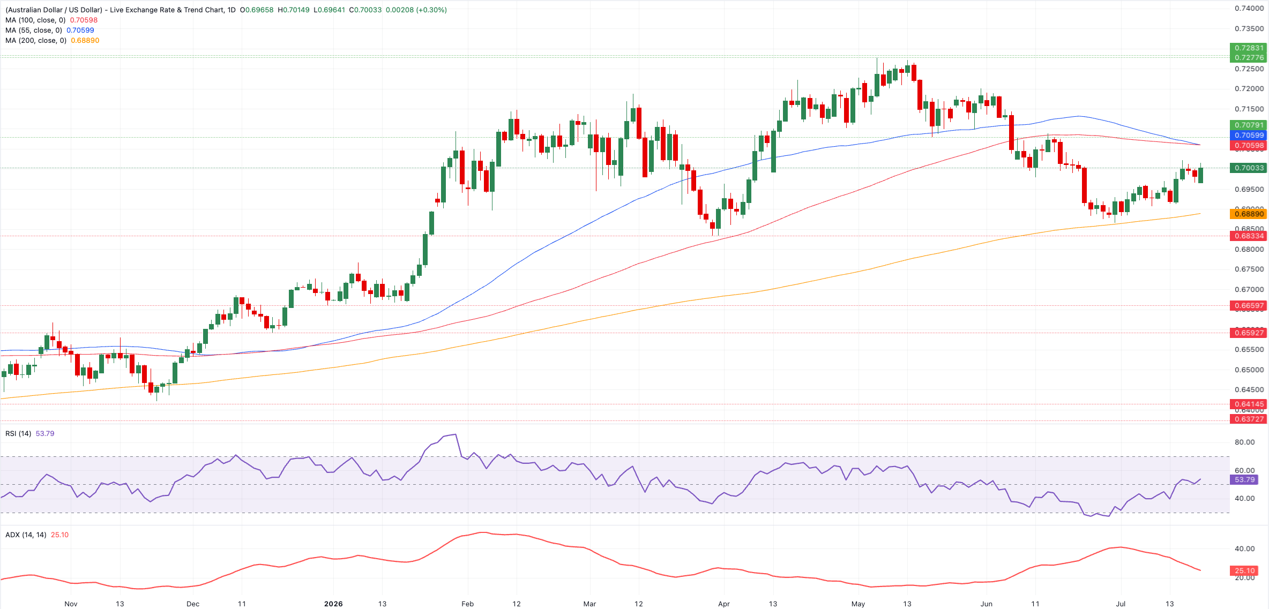Click the Apr label on the time axis
This screenshot has width=1269, height=609.
tap(724, 604)
